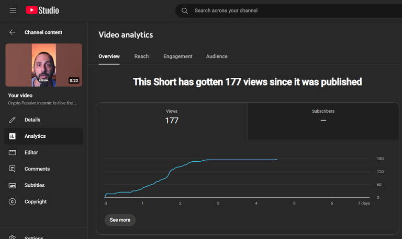The image size is (402, 239).
Task: Open the Subtitles menu item
Action: 43,185
